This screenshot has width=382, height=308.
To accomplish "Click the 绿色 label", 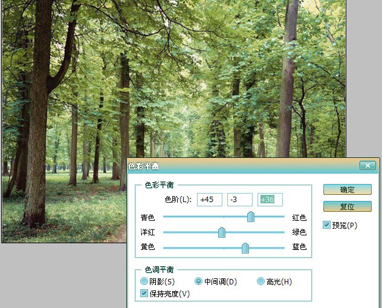I will [x=299, y=232].
